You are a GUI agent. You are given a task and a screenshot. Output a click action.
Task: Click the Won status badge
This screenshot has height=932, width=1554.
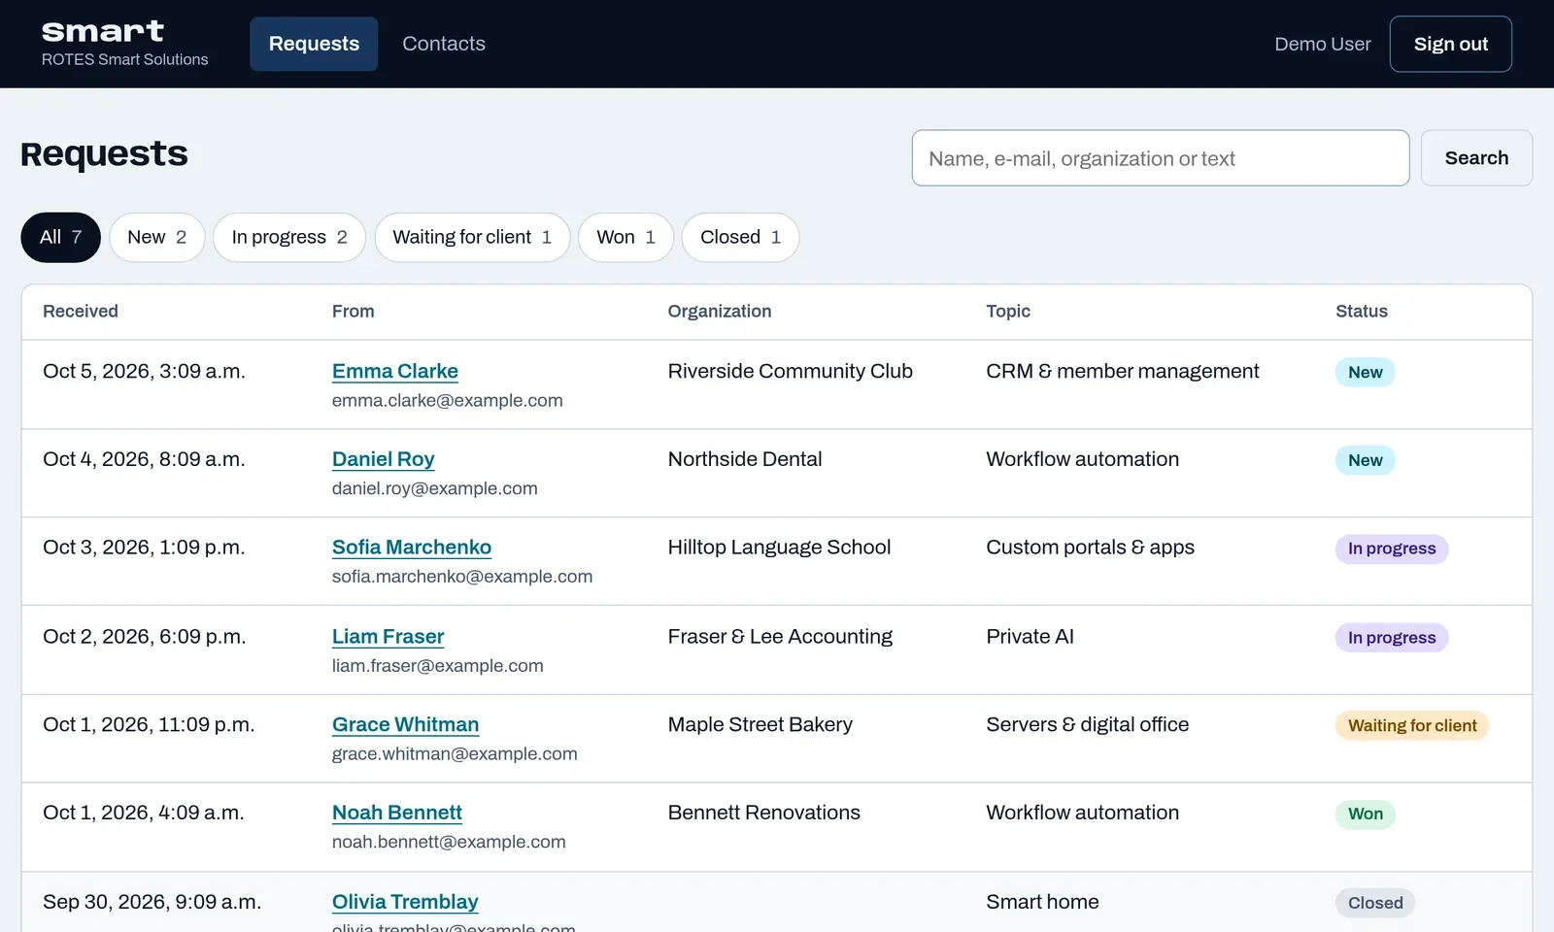pos(1365,815)
